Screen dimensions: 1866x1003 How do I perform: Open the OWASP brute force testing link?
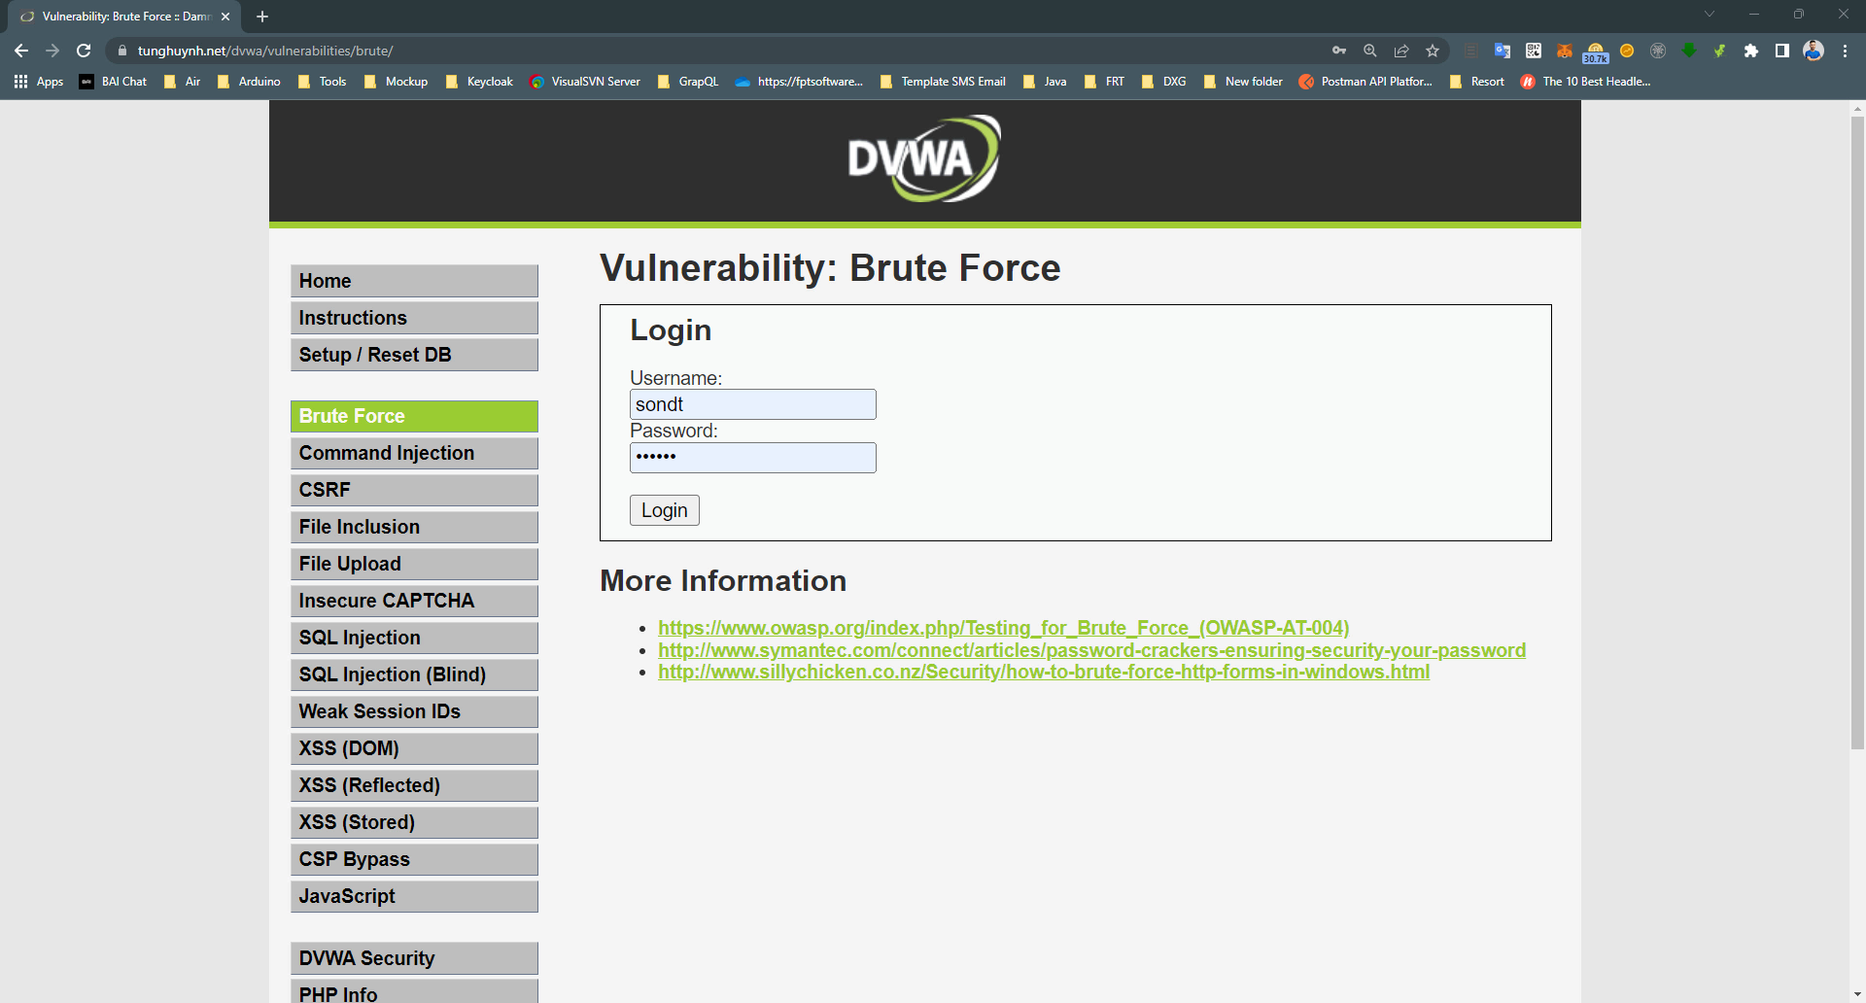coord(1003,628)
